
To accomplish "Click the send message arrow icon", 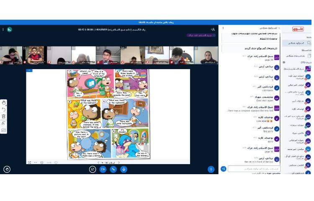I will tap(224, 169).
